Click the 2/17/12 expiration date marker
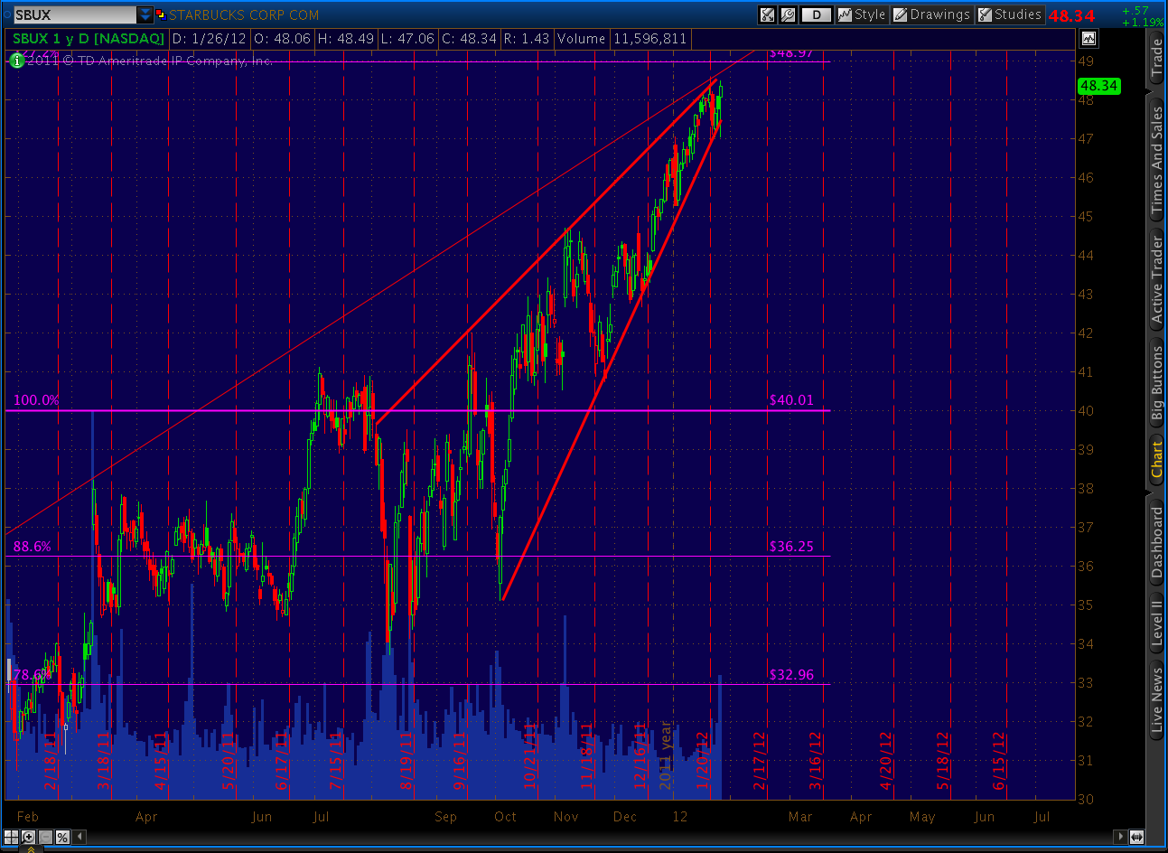This screenshot has width=1168, height=853. 760,761
